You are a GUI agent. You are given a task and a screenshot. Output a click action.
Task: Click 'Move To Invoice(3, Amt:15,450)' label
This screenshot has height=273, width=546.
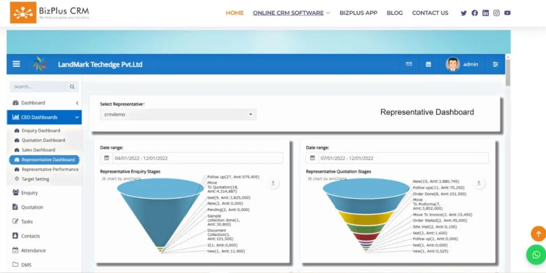click(x=443, y=215)
